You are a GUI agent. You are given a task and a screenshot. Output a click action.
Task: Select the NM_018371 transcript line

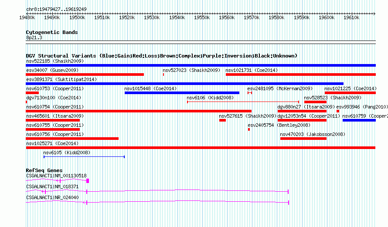pos(157,191)
